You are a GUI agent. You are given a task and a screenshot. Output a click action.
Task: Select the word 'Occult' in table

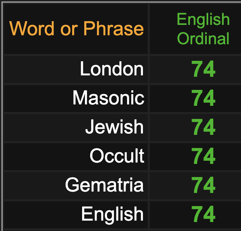click(x=117, y=156)
